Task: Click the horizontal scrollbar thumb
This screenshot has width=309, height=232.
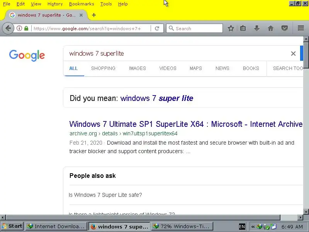Action: [x=143, y=217]
